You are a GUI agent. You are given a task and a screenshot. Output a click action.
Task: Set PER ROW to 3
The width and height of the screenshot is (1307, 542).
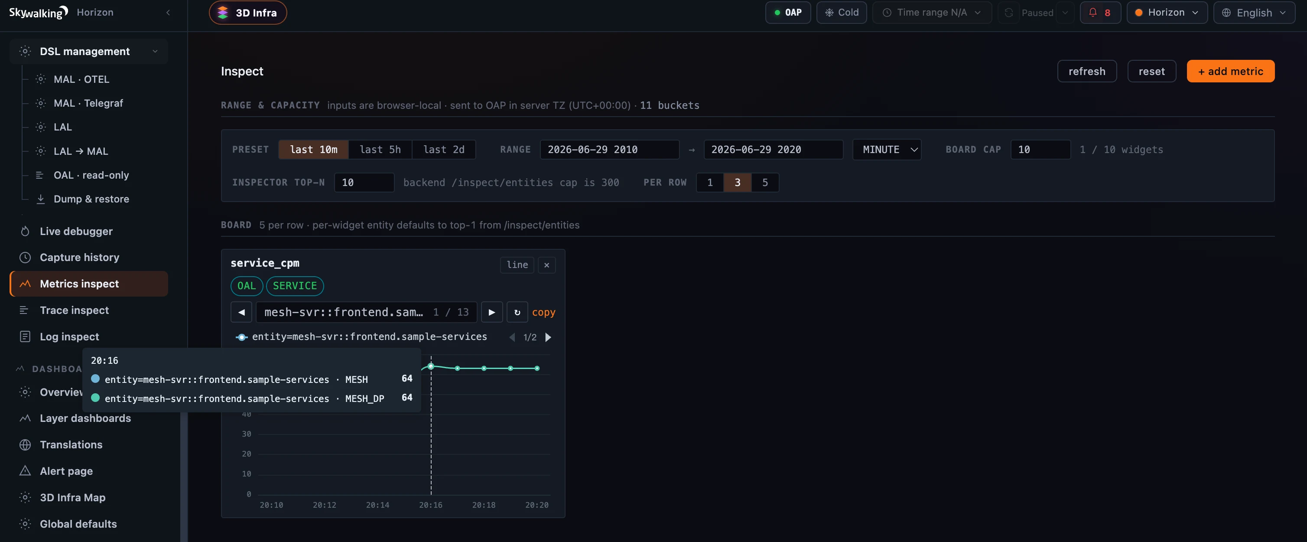(x=737, y=183)
